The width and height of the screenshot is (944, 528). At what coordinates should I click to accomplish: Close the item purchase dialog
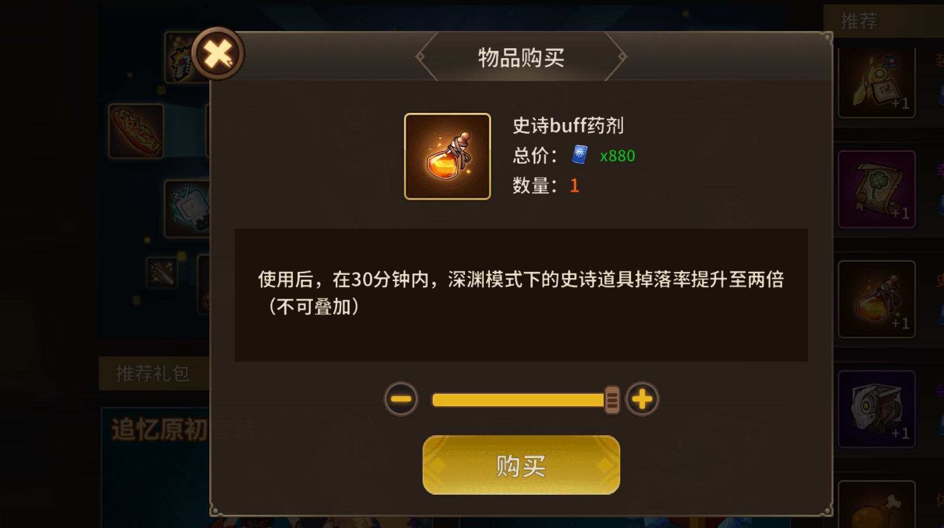tap(218, 54)
